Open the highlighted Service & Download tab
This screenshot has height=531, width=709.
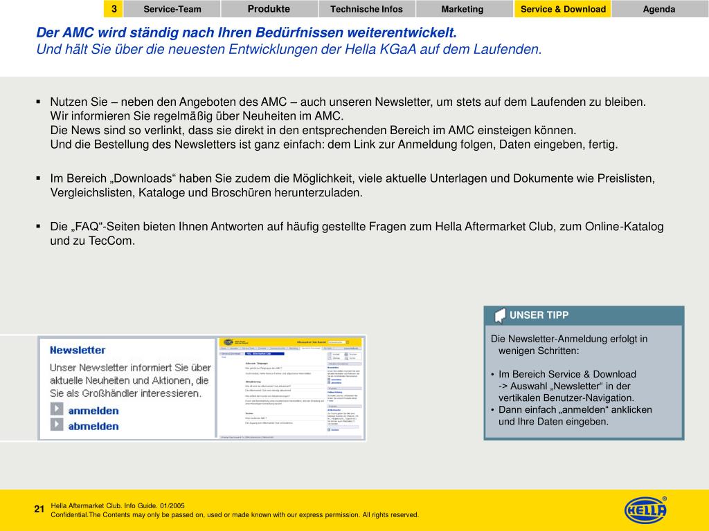coord(563,9)
